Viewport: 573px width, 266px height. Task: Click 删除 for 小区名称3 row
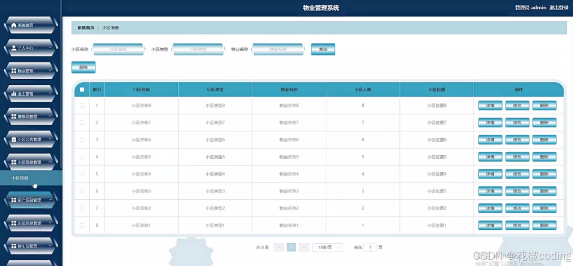[x=544, y=191]
